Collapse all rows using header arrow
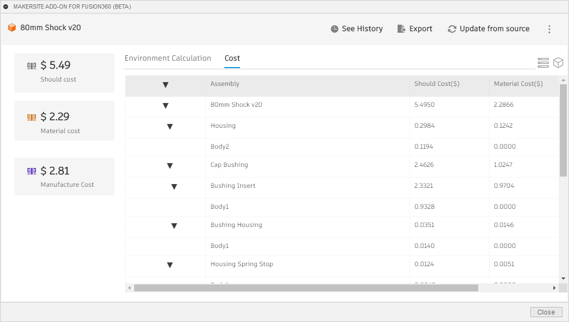 [x=165, y=85]
